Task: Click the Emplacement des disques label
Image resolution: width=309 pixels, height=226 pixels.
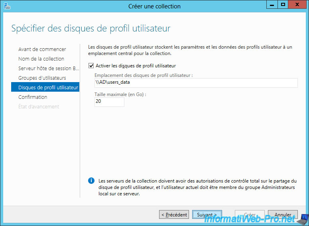Action: [x=144, y=75]
